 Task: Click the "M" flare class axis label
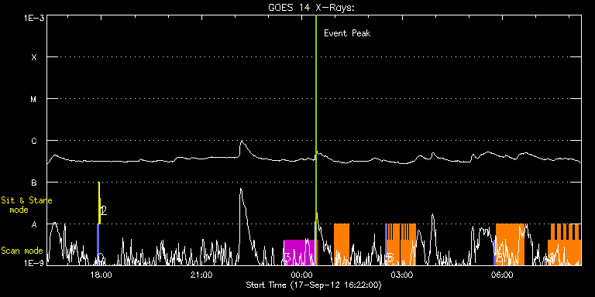pyautogui.click(x=34, y=99)
